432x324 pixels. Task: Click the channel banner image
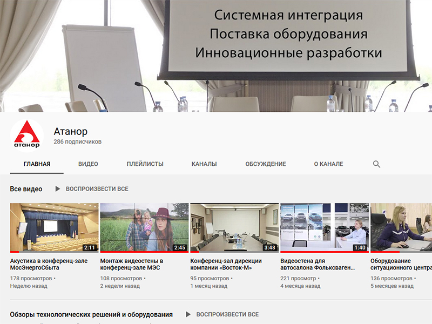[x=216, y=56]
